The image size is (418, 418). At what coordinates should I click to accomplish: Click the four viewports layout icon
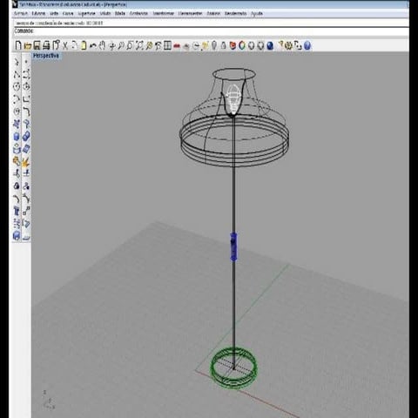click(x=167, y=45)
